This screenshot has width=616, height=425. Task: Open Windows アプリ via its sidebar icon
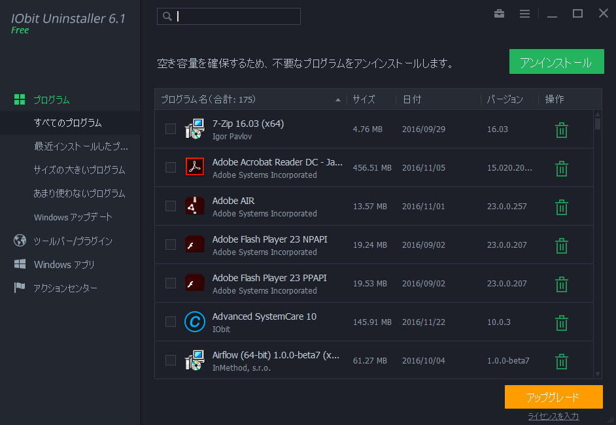[20, 263]
